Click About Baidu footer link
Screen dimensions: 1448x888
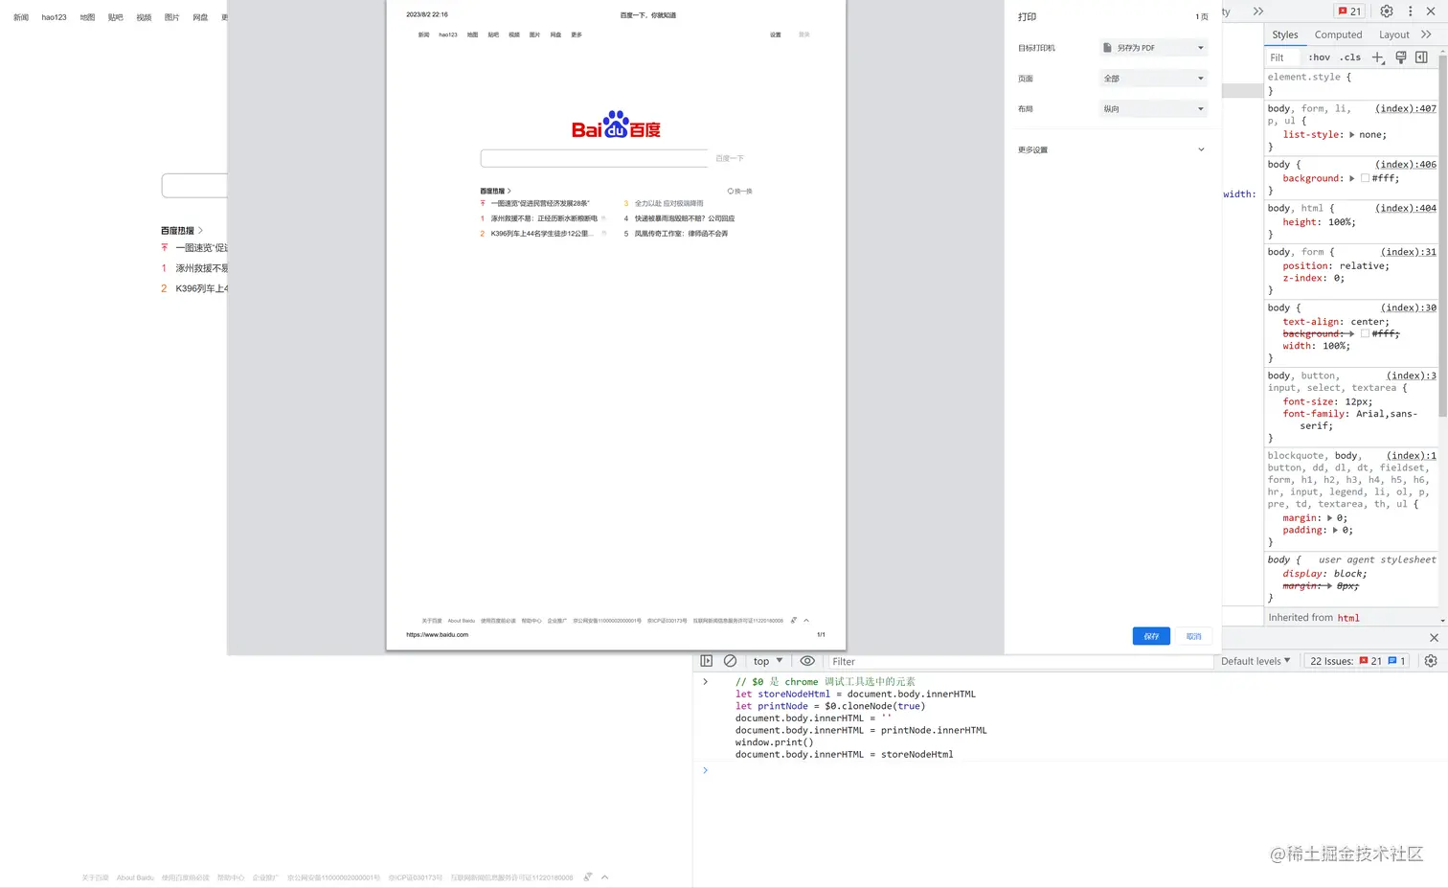(135, 877)
